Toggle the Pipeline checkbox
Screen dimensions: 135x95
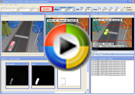(x=125, y=7)
